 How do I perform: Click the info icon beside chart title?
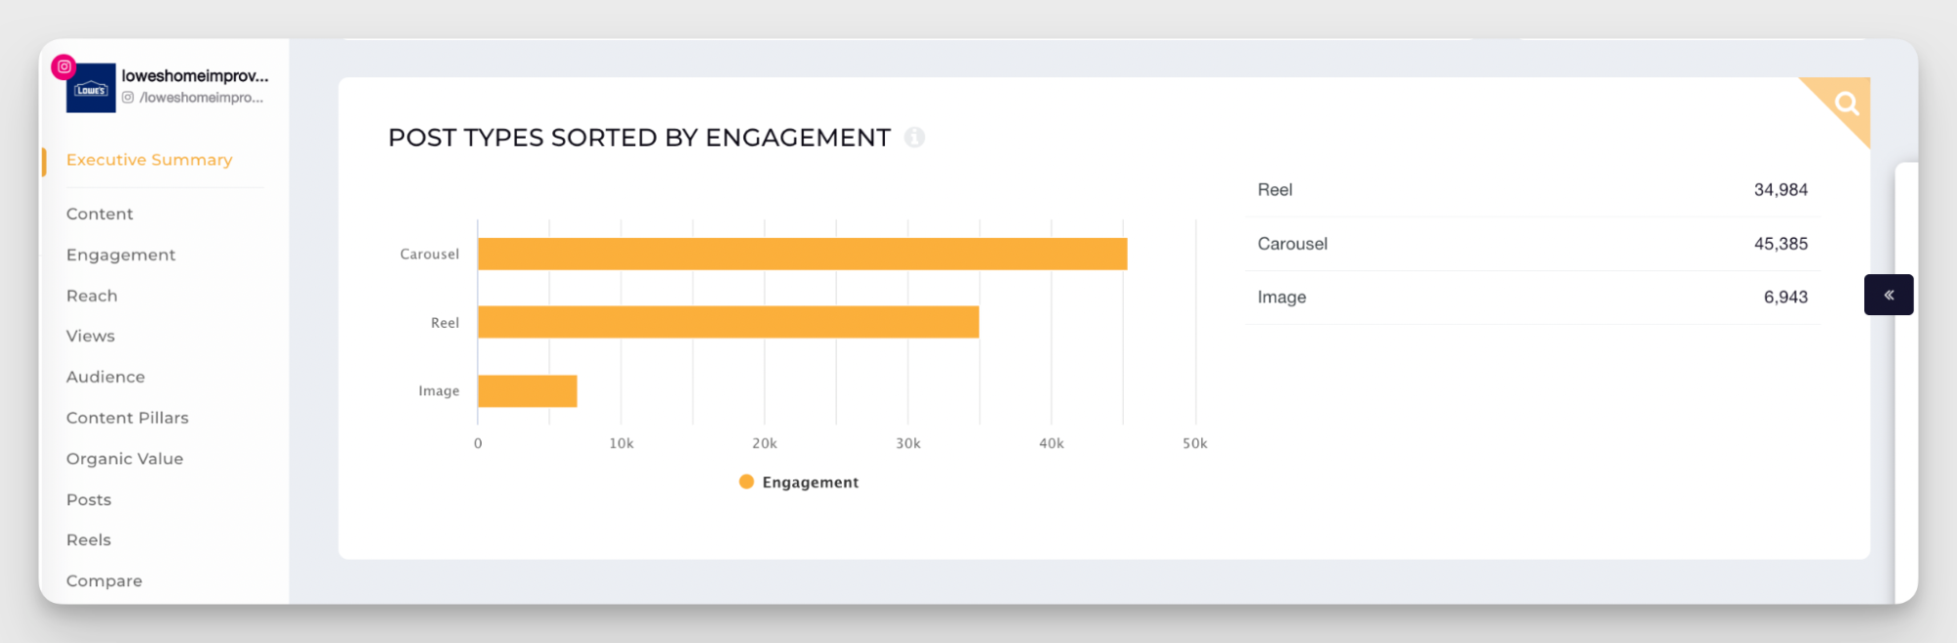(x=914, y=137)
